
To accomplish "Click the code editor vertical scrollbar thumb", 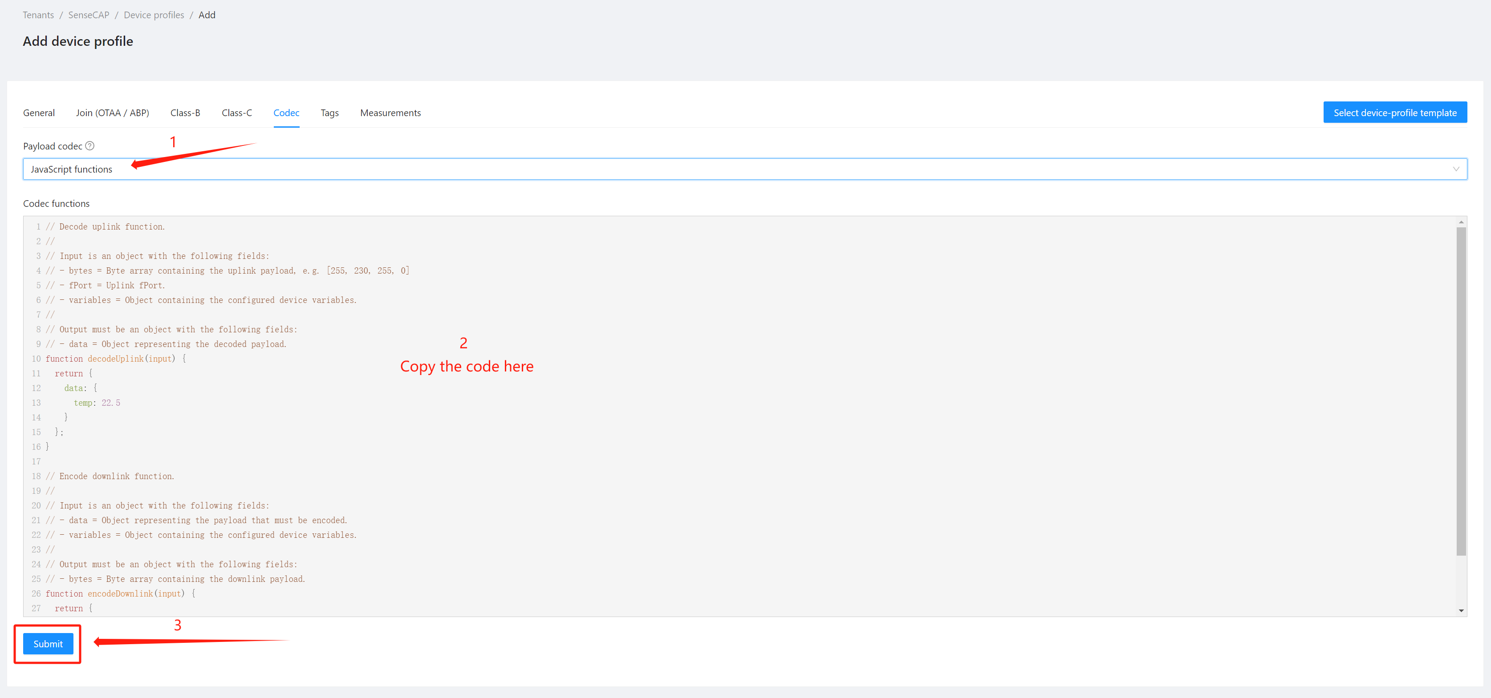I will (1461, 391).
